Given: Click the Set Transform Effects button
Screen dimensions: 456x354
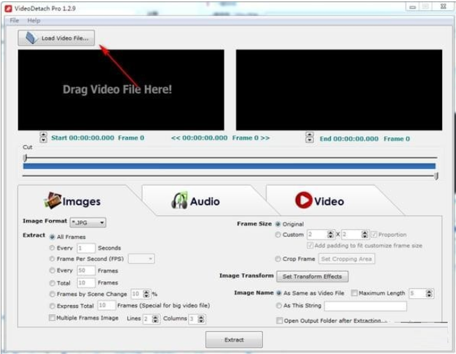Looking at the screenshot, I should (312, 276).
